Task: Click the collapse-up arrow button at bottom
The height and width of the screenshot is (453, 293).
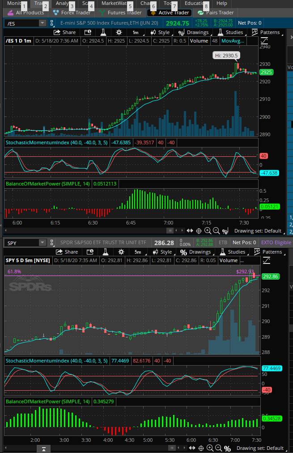Action: [x=43, y=449]
